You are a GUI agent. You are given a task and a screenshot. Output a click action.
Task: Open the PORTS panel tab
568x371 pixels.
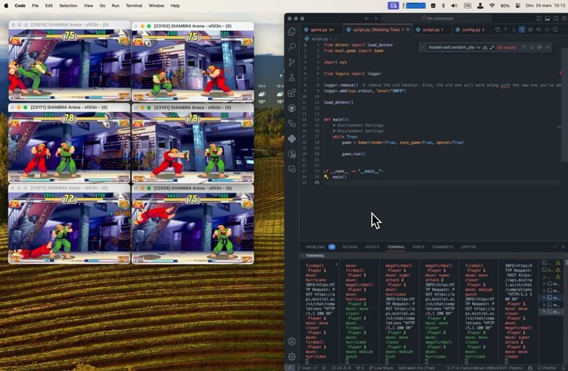[418, 246]
